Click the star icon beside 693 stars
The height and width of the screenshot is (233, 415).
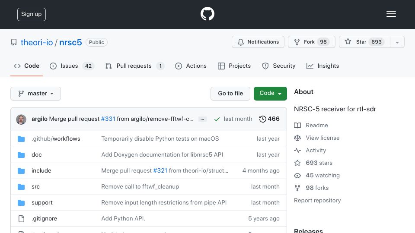(x=297, y=163)
